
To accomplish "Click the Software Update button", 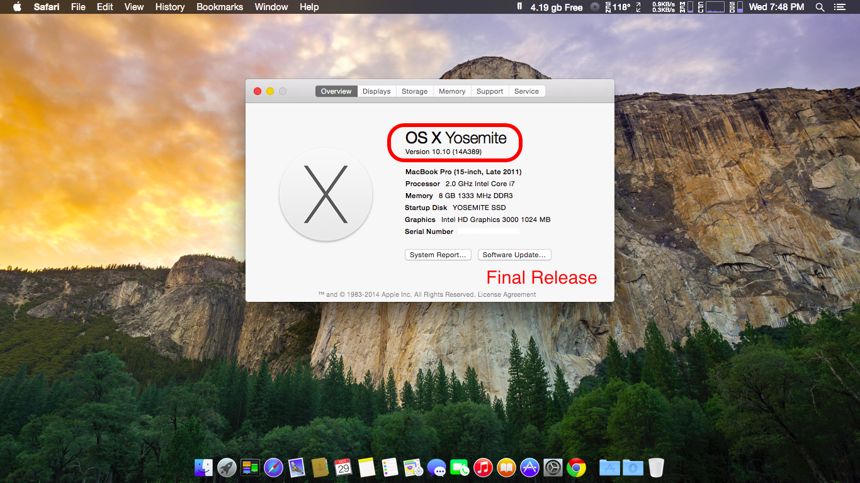I will (x=514, y=255).
